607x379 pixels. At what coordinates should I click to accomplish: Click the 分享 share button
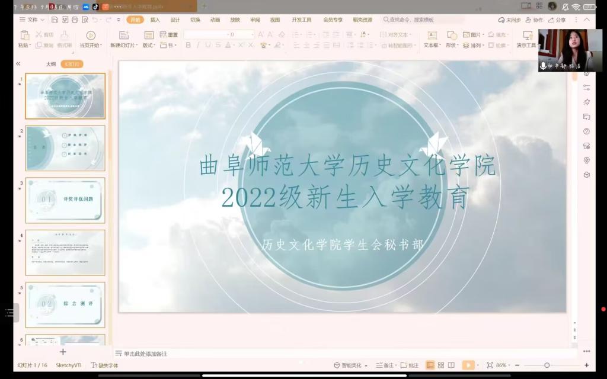[557, 20]
